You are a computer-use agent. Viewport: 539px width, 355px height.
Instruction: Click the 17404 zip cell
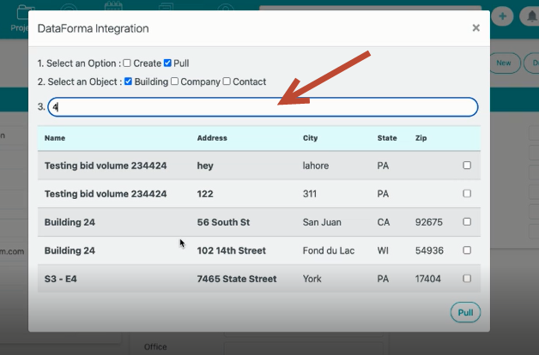(427, 279)
